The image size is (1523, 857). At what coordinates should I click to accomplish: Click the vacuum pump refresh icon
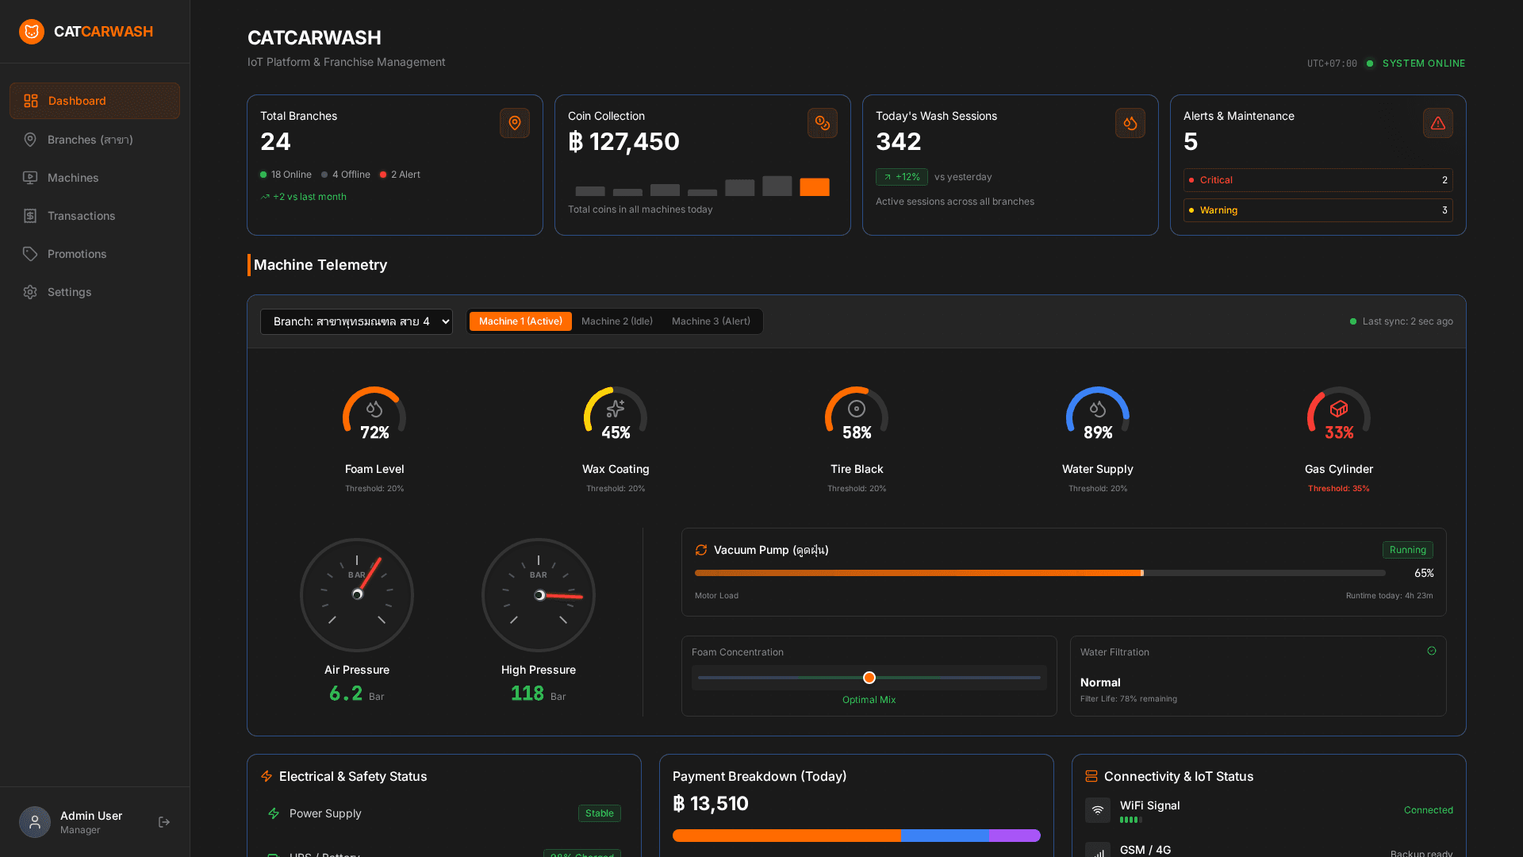[701, 549]
